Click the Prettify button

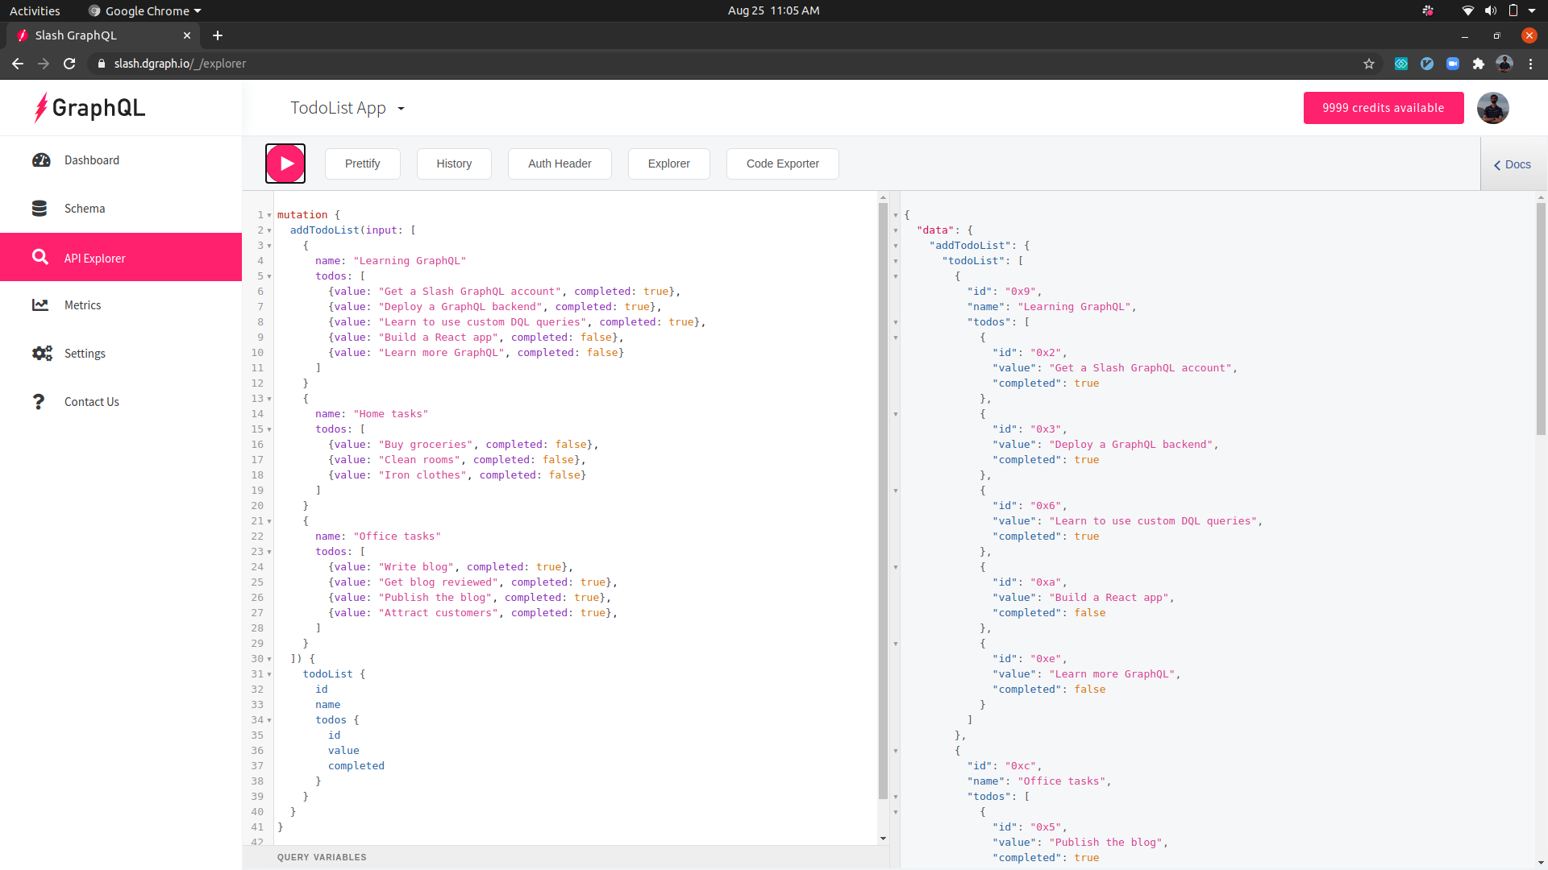point(363,164)
